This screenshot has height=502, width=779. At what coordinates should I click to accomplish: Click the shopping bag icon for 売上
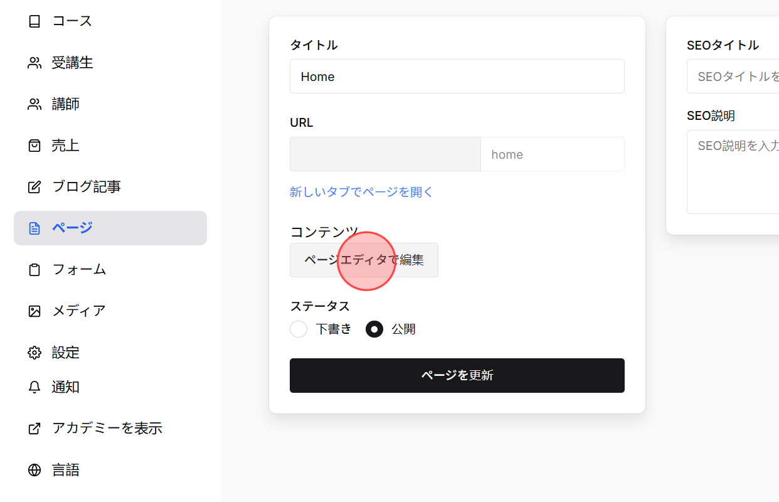pos(34,145)
